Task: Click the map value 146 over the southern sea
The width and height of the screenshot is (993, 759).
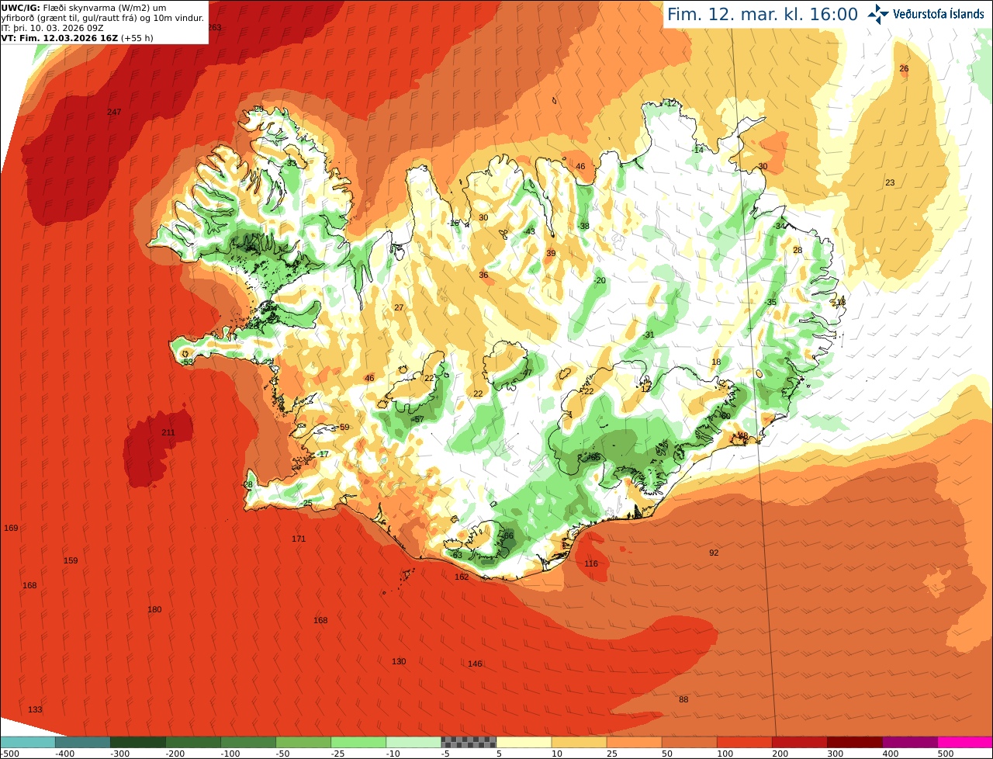Action: pos(475,664)
